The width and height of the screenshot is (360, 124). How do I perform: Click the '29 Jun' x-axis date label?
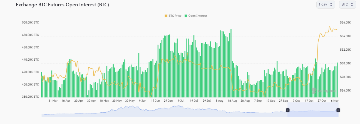coord(168,101)
